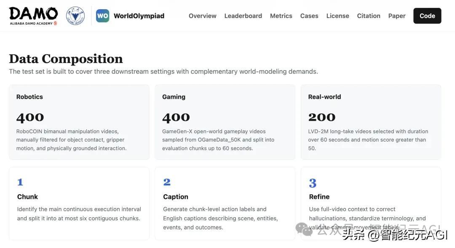Select the LVD-2M long-take videos description
Viewport: 455px width, 248px height.
coord(368,140)
